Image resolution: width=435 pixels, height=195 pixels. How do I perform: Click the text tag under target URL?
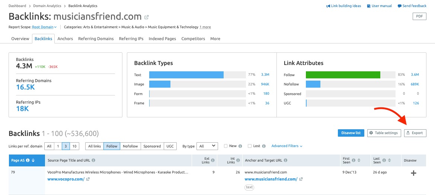point(249,187)
